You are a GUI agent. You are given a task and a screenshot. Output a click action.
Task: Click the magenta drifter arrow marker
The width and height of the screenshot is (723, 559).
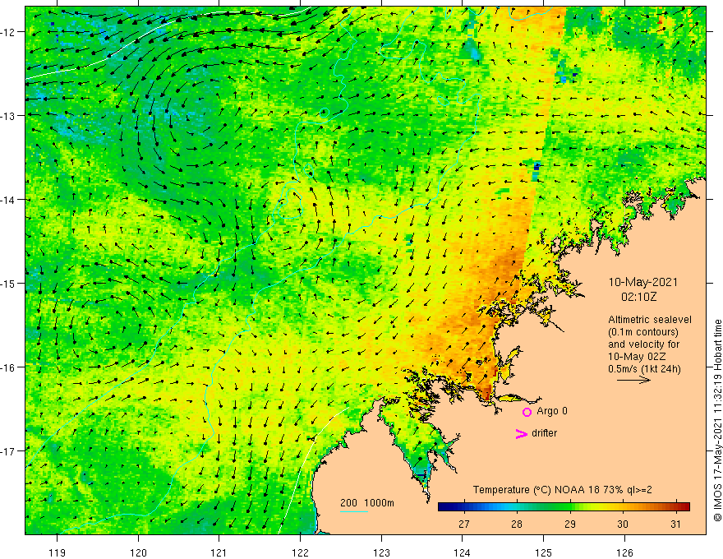pyautogui.click(x=522, y=433)
